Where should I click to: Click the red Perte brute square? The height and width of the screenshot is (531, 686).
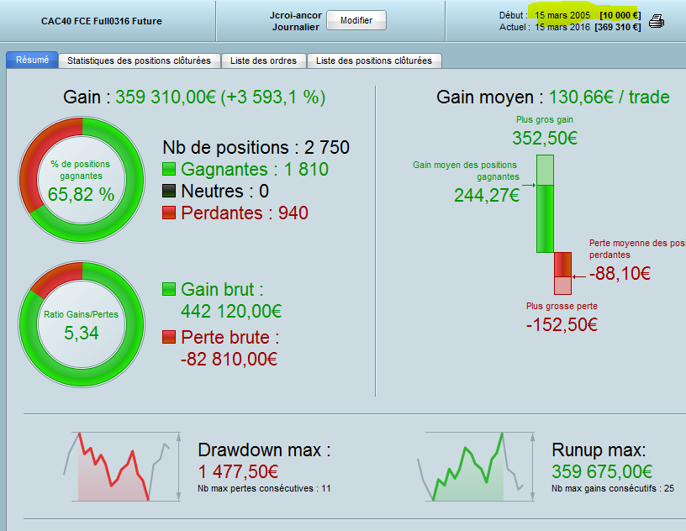coord(169,337)
